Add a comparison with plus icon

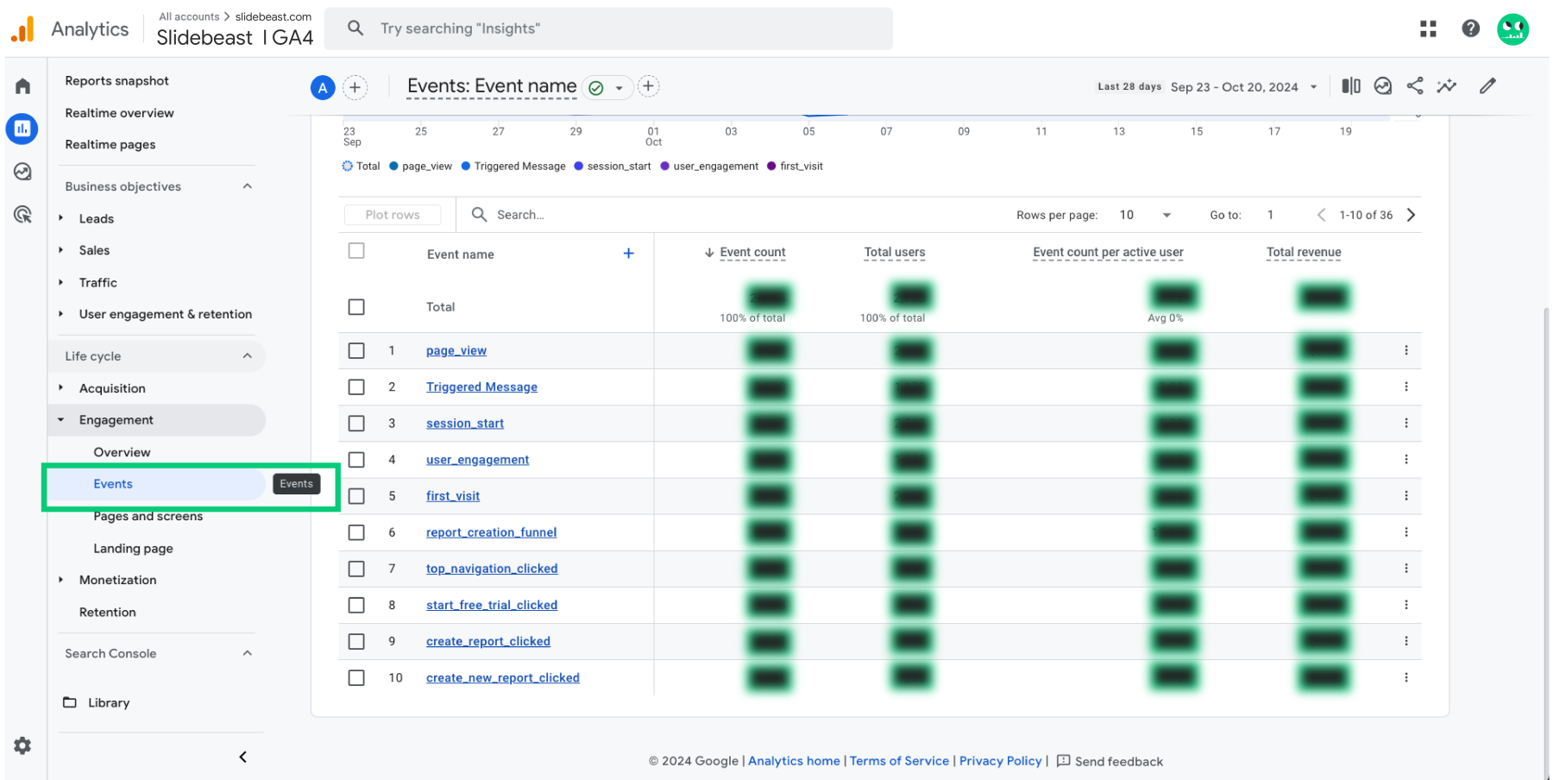[355, 87]
